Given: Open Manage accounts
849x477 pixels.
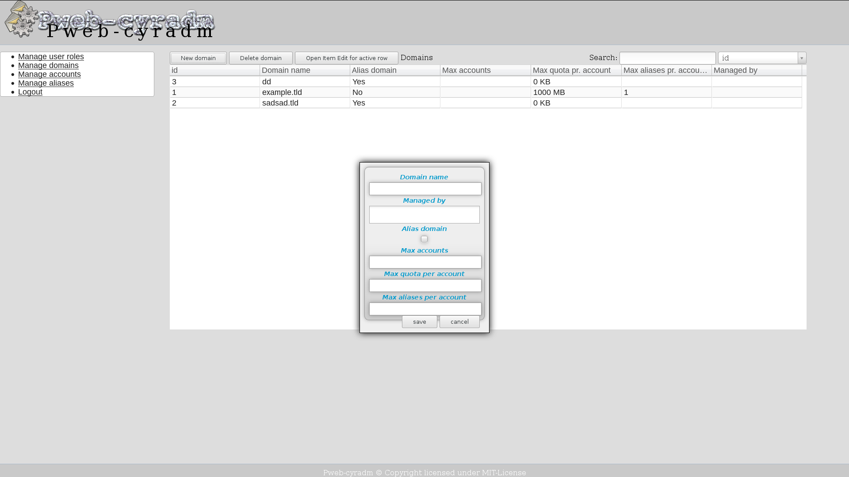Looking at the screenshot, I should [x=49, y=74].
